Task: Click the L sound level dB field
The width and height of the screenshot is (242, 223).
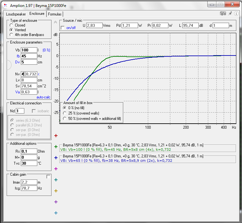Action: (x=191, y=26)
